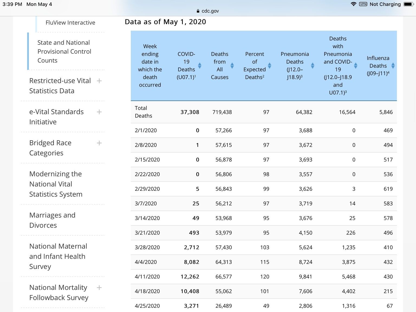The width and height of the screenshot is (416, 312).
Task: Tap the Wi-Fi status icon
Action: [x=353, y=4]
